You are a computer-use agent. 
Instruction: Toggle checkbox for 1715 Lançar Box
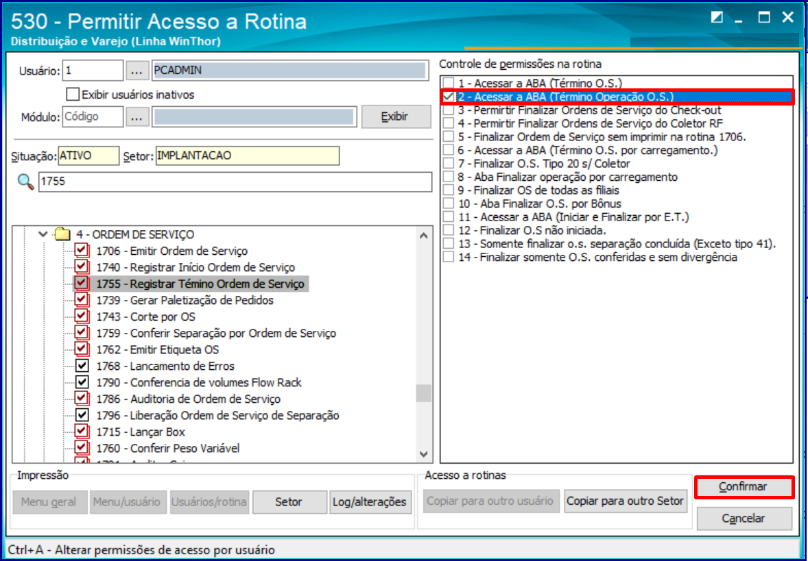pos(82,432)
